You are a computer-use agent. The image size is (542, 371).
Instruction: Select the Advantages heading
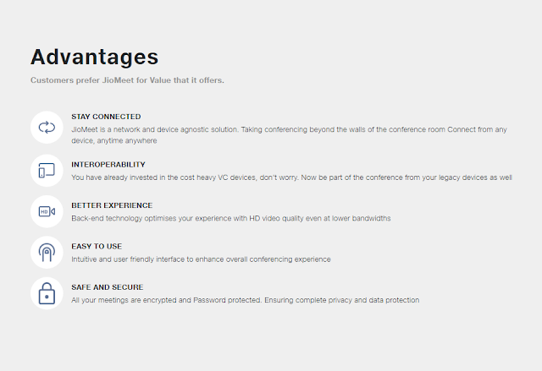(x=94, y=57)
